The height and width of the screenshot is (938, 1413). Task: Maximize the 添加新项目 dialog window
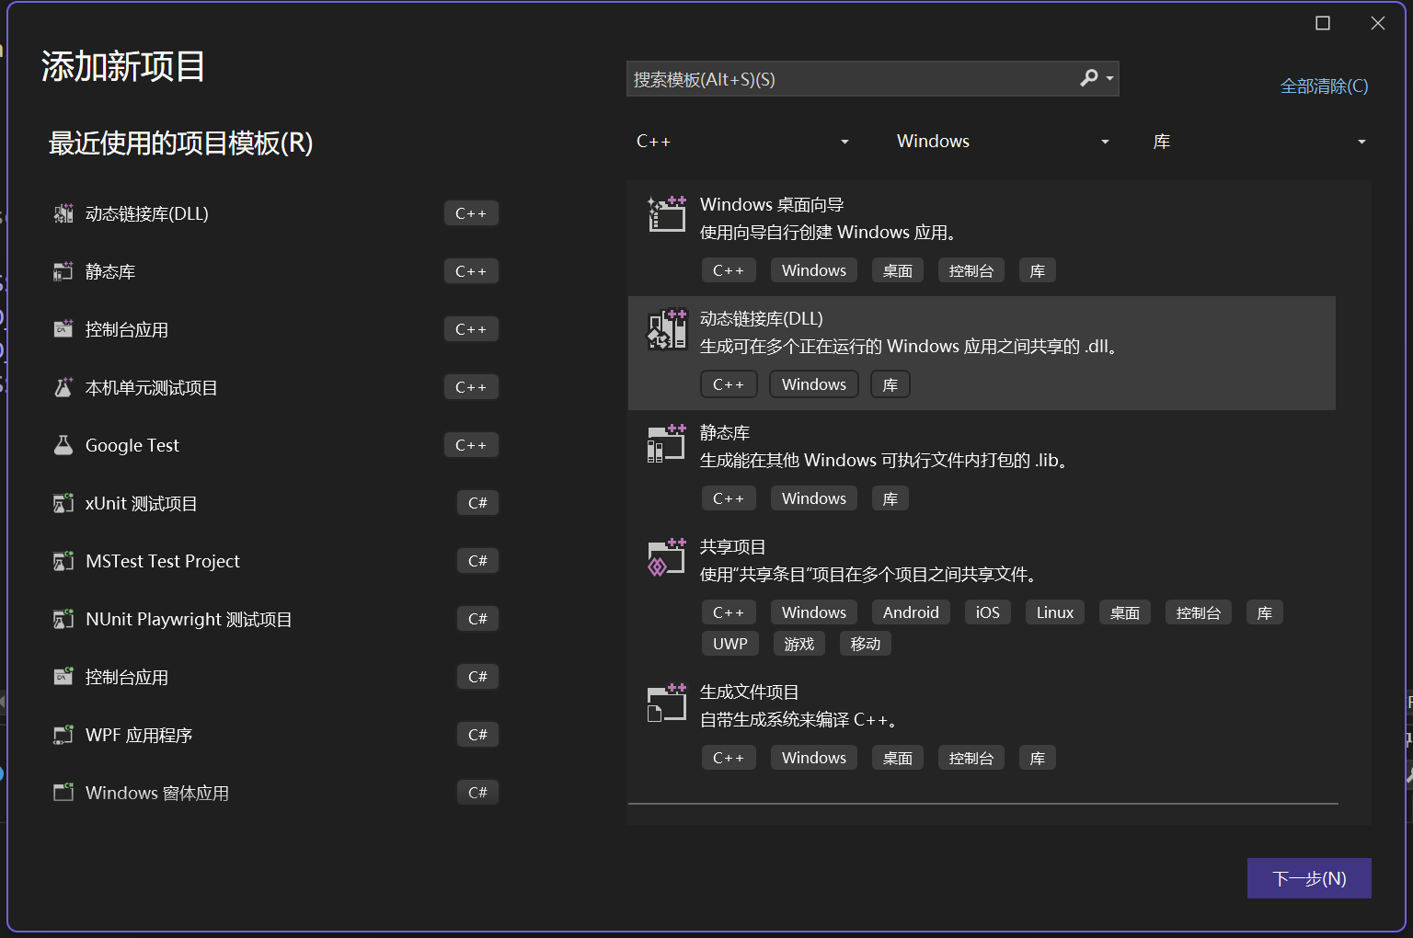tap(1323, 23)
